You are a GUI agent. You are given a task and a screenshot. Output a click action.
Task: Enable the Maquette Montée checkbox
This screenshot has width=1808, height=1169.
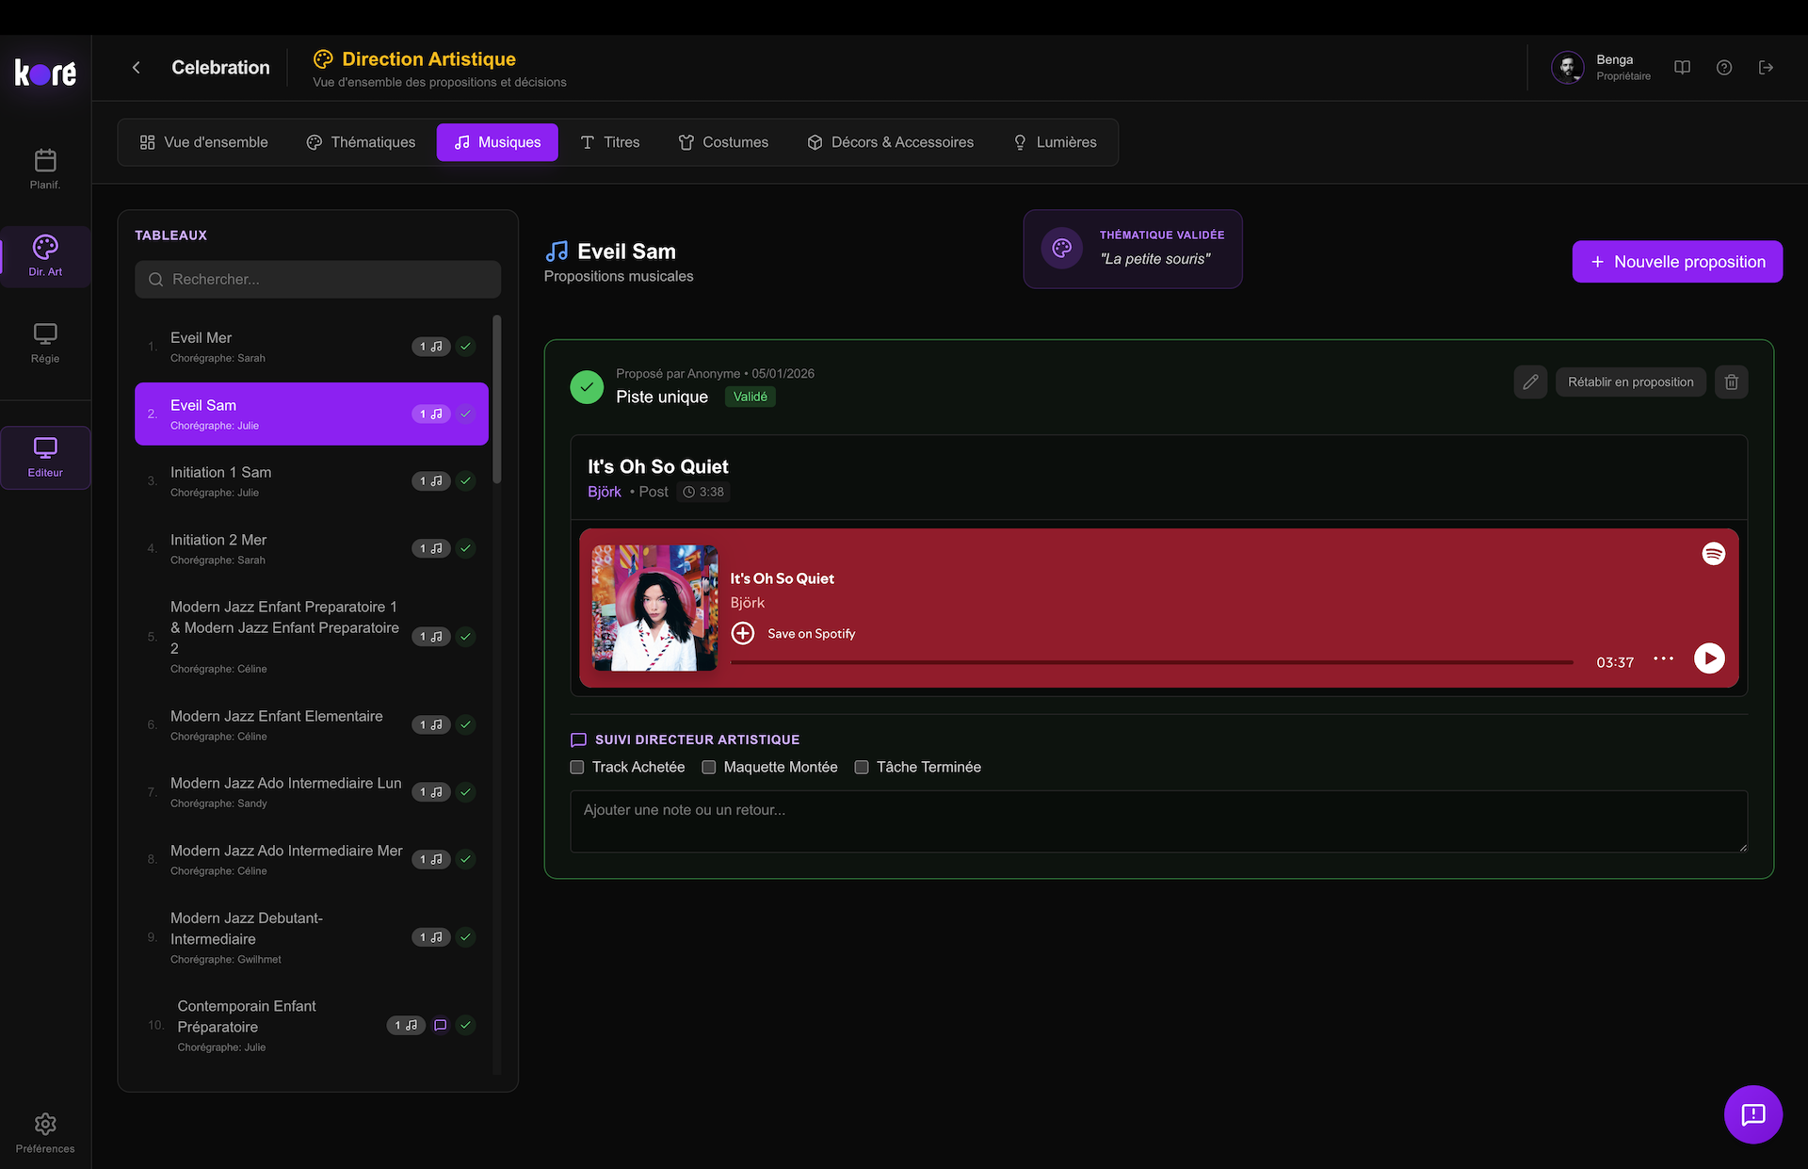tap(709, 767)
